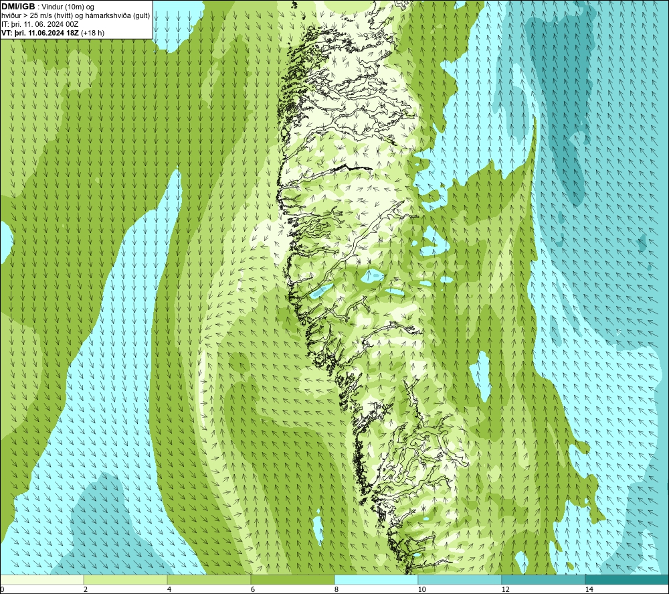Click the "IT: þri. 11. 06. 2024 00Z" line
This screenshot has height=594, width=669.
coord(39,24)
